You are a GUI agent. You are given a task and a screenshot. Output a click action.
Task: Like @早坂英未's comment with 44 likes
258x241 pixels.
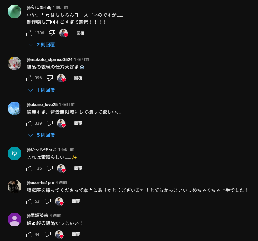(x=29, y=235)
